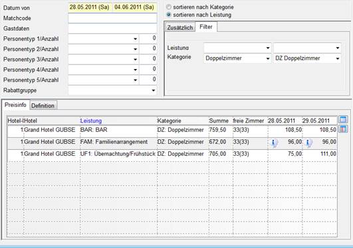Open second Leistung filter dropdown
353x248 pixels.
click(338, 48)
